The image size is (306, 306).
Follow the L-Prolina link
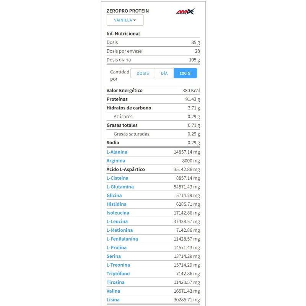click(117, 247)
